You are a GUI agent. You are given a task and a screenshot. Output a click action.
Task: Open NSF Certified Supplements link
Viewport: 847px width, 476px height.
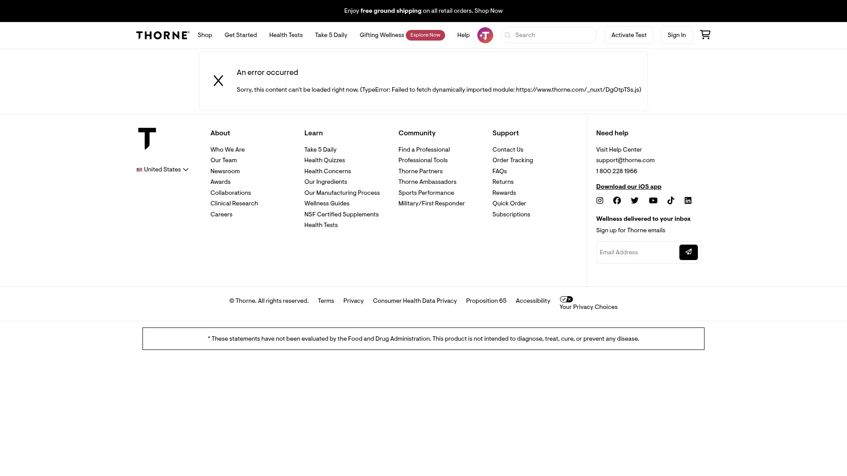341,215
